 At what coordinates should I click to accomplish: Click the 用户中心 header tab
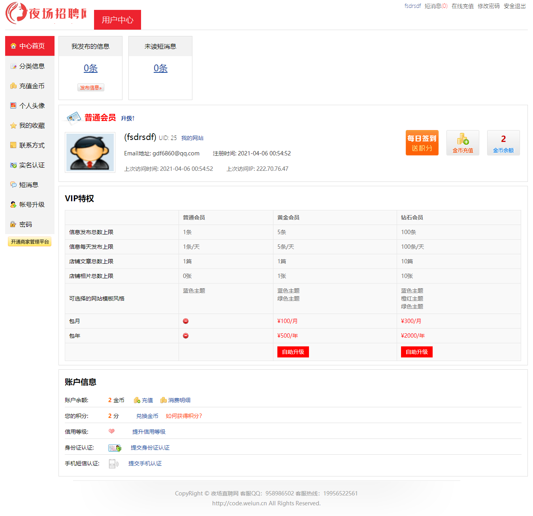click(117, 20)
